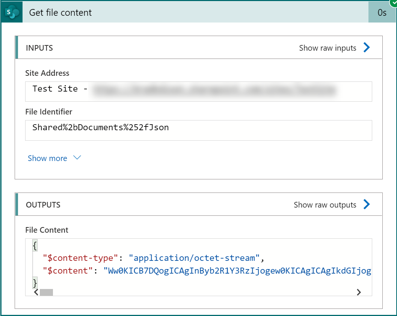Click the chevron beside Show raw outputs
Image resolution: width=397 pixels, height=316 pixels.
(367, 205)
